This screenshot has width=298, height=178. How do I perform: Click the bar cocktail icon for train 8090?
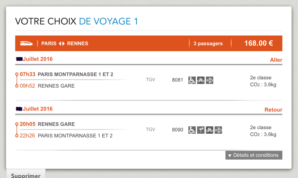201,130
